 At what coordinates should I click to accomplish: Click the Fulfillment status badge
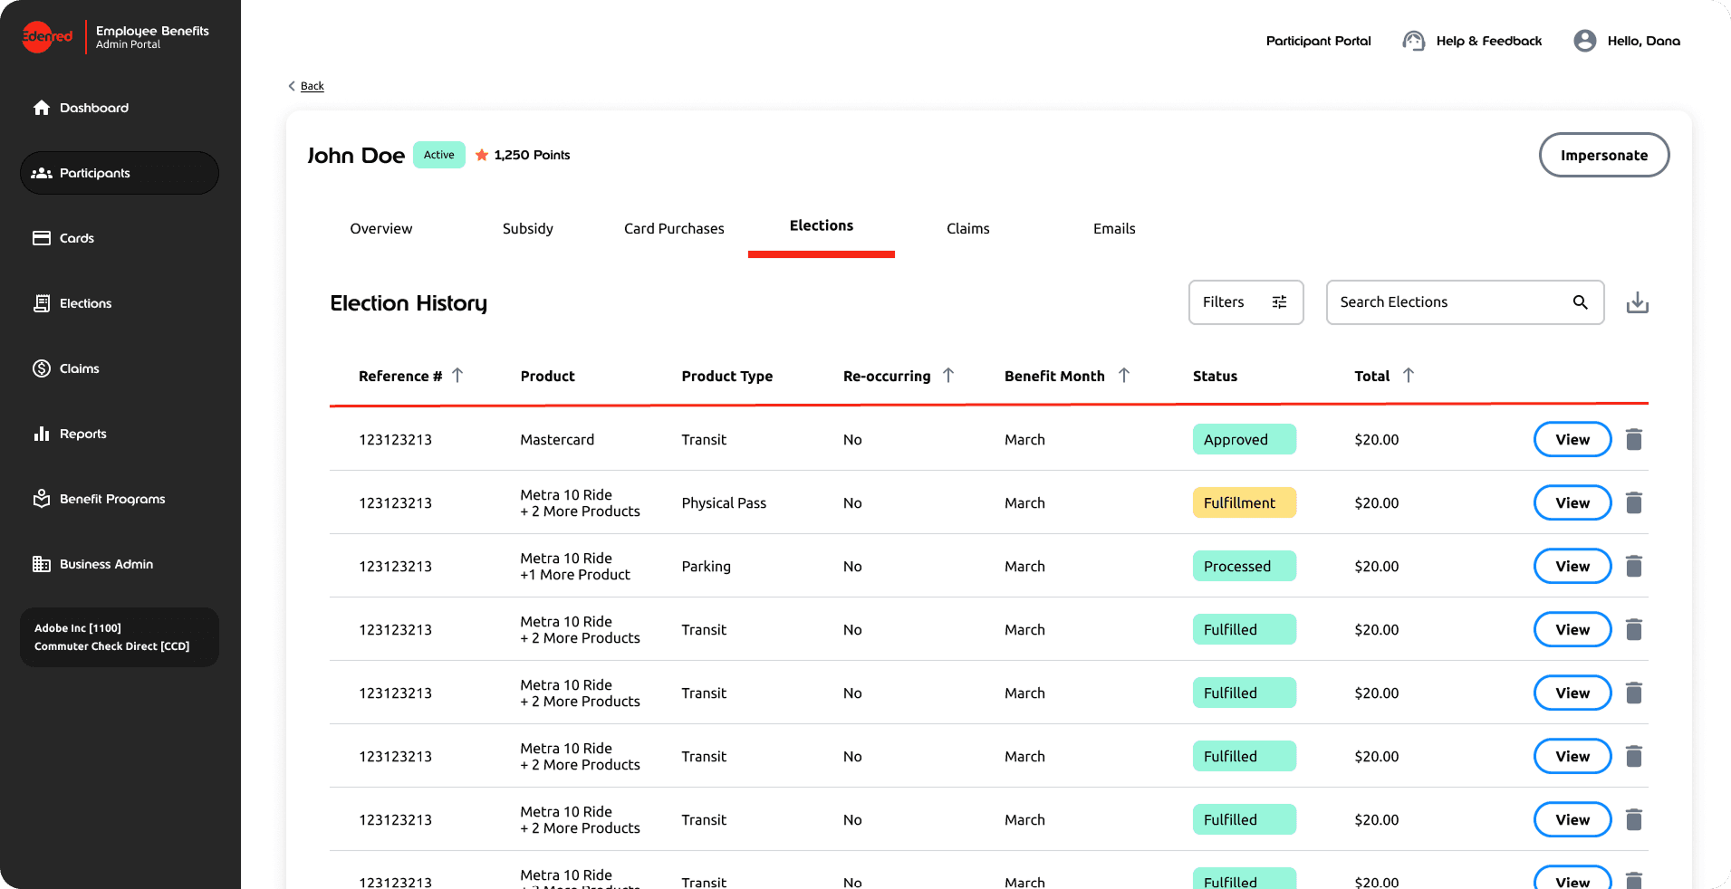1245,502
